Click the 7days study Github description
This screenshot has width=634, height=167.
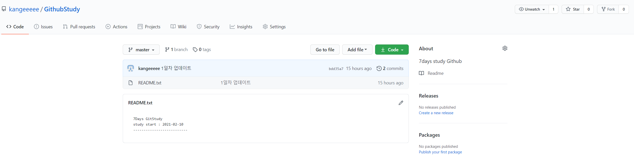440,61
